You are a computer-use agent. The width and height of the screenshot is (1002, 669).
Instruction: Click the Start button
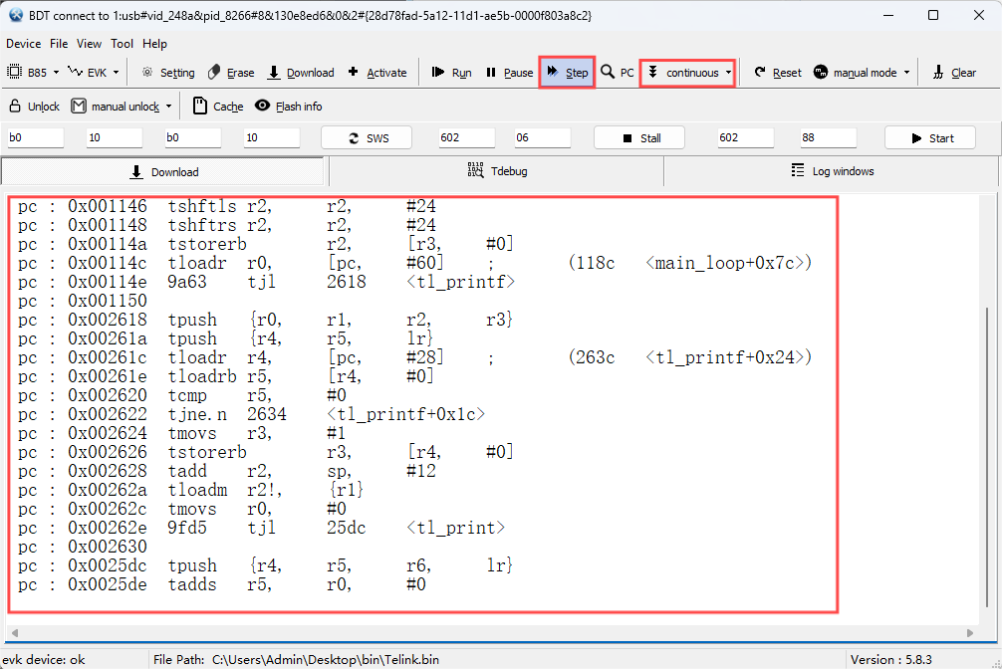click(930, 138)
